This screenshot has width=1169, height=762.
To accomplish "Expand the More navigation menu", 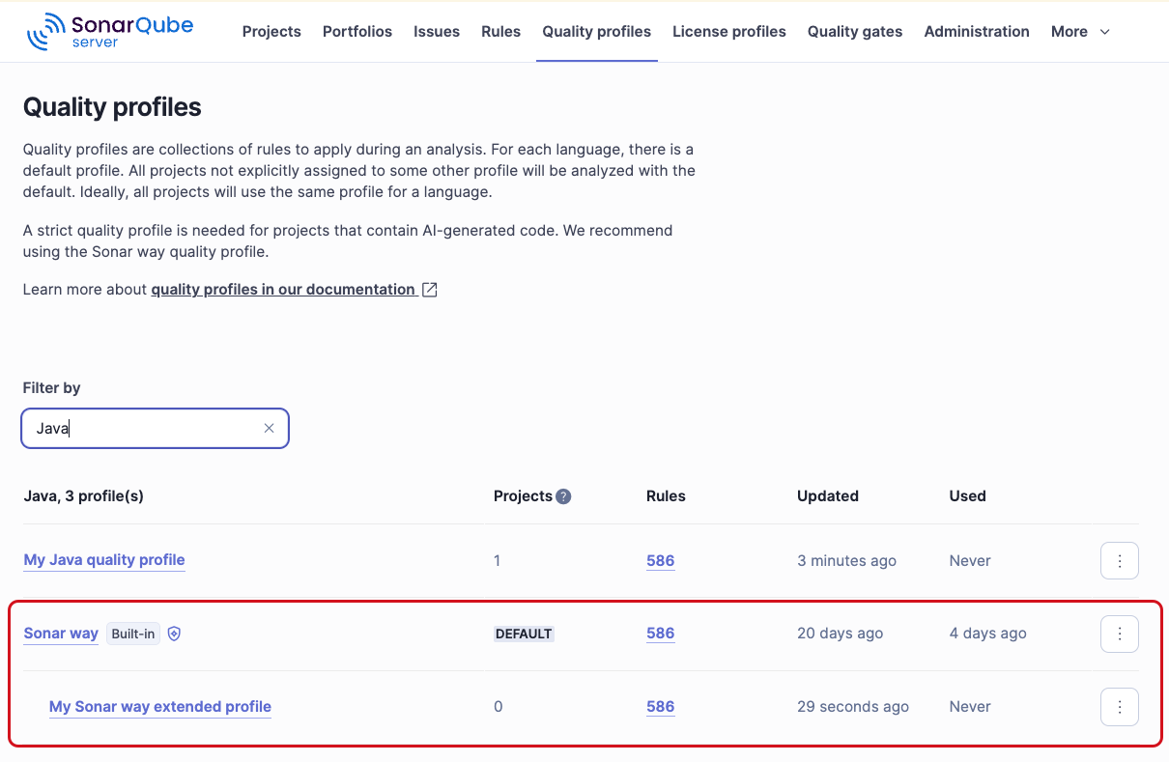I will point(1079,31).
